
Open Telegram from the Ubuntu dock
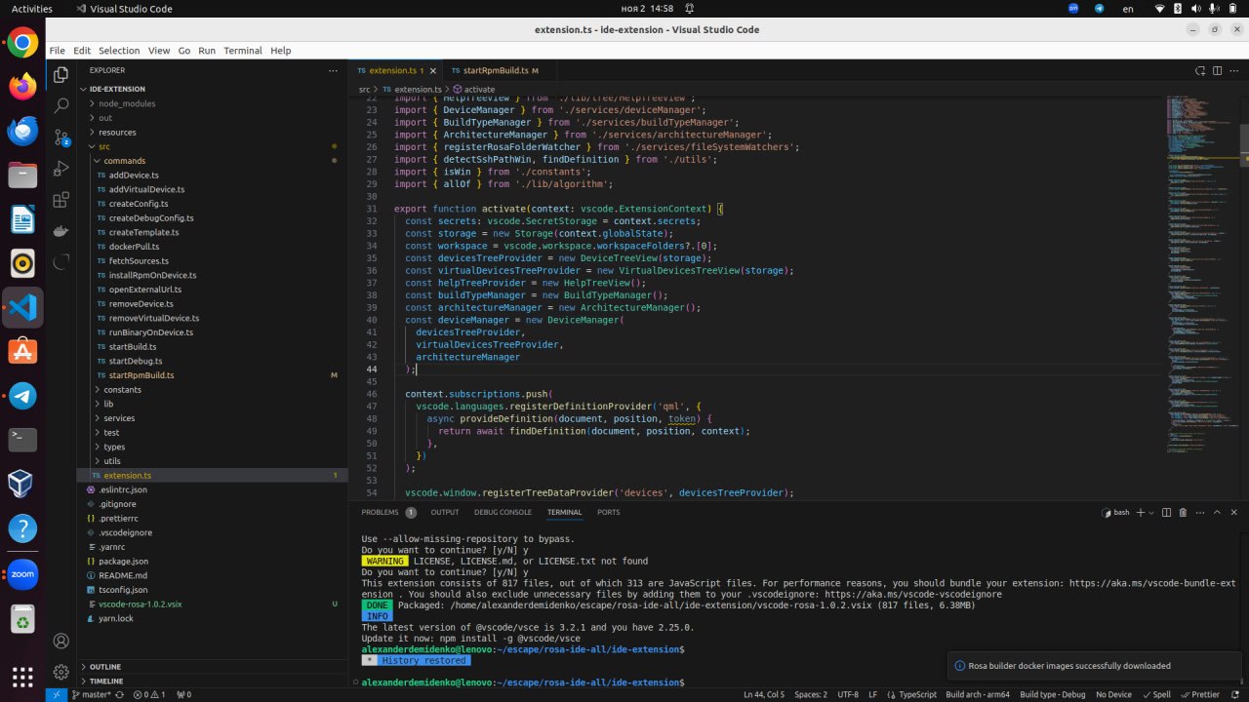point(22,395)
